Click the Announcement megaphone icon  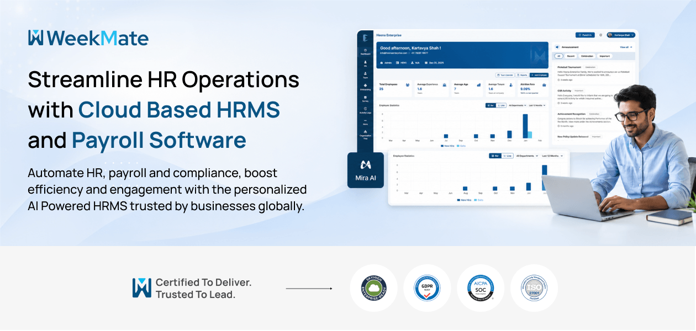[557, 47]
